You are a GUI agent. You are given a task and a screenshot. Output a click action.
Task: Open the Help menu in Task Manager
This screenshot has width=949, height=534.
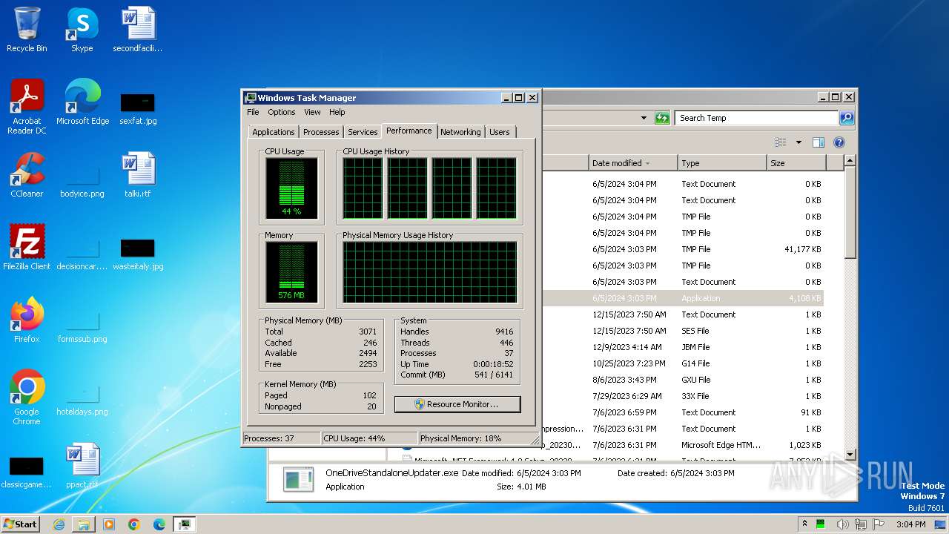click(337, 112)
